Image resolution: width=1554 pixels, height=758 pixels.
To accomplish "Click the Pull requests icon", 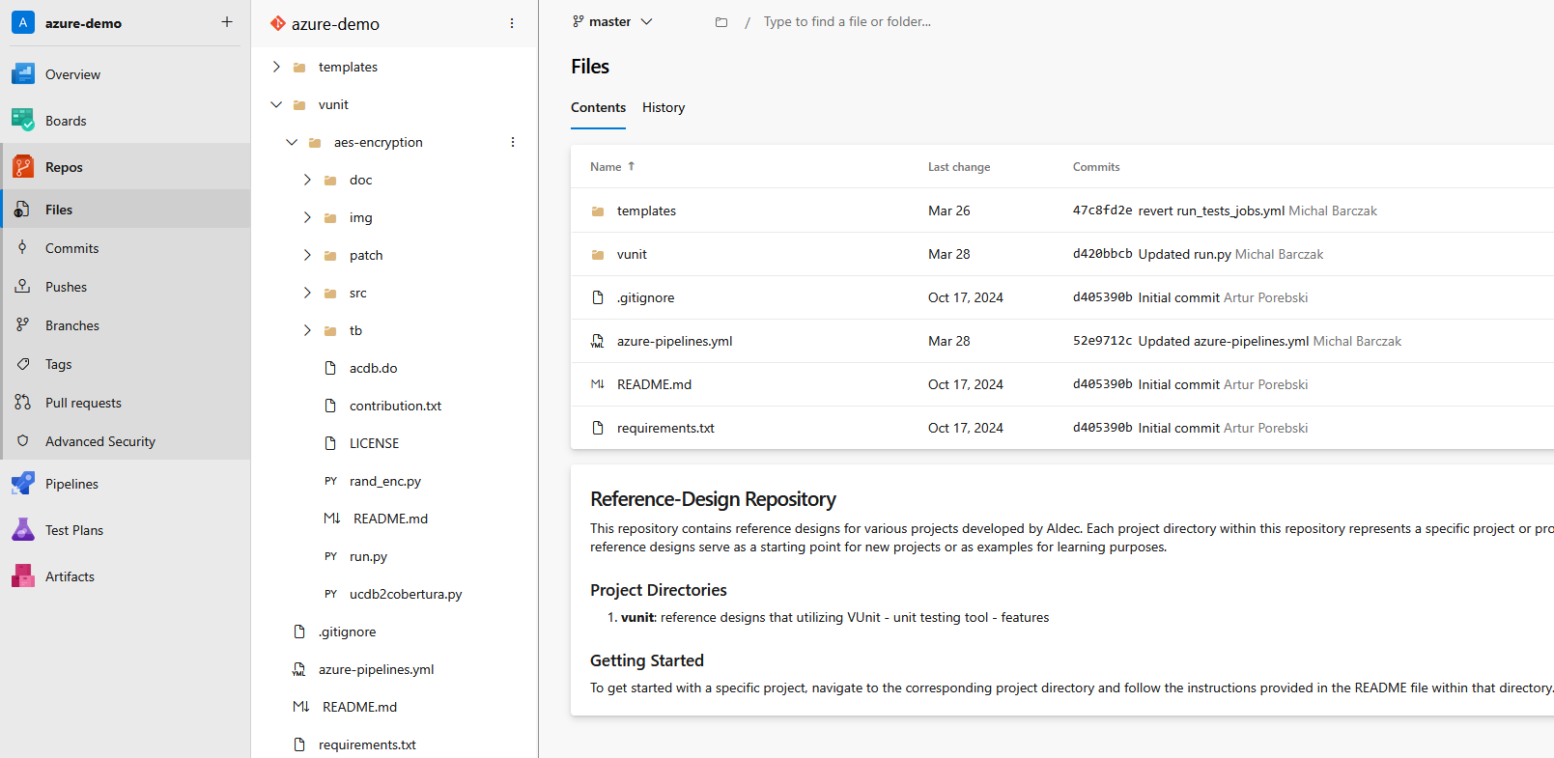I will (x=22, y=403).
